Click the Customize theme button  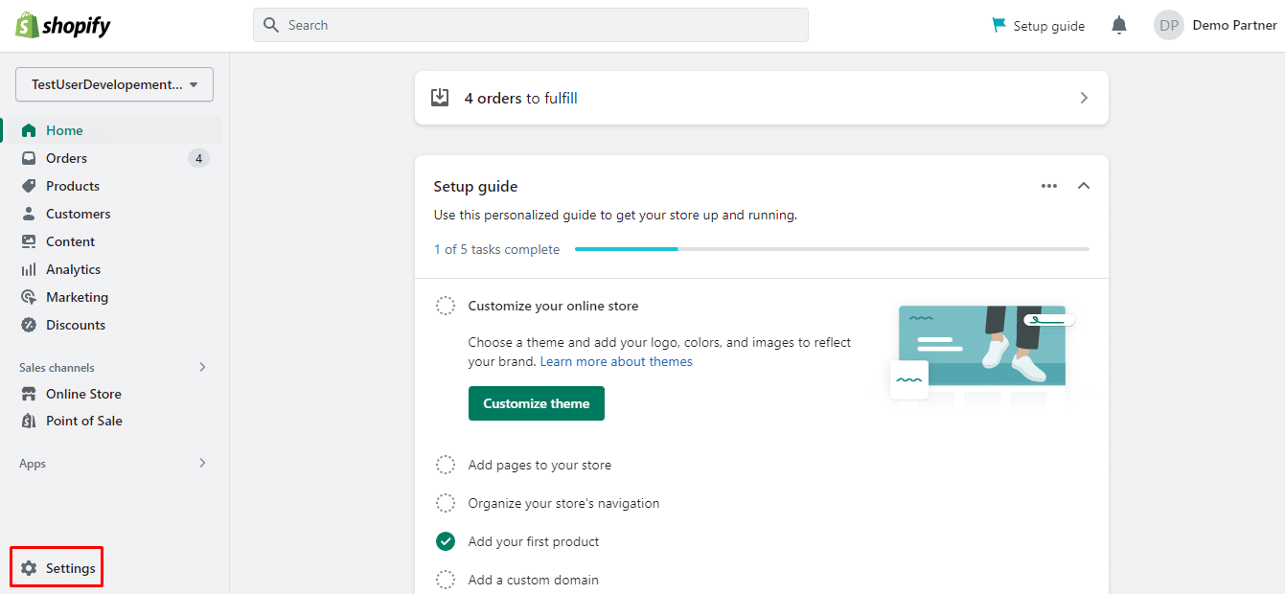(x=536, y=403)
